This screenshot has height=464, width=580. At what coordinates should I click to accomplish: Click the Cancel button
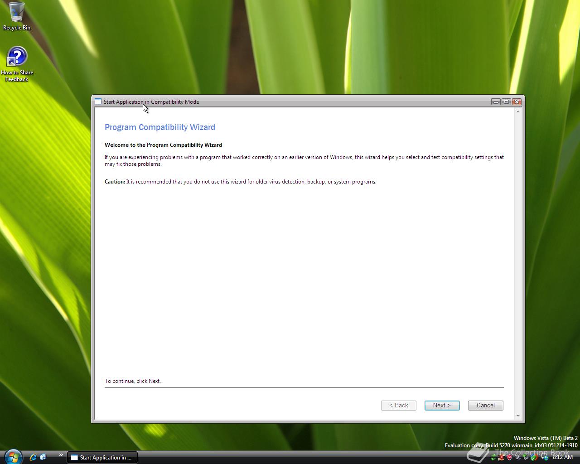click(485, 406)
